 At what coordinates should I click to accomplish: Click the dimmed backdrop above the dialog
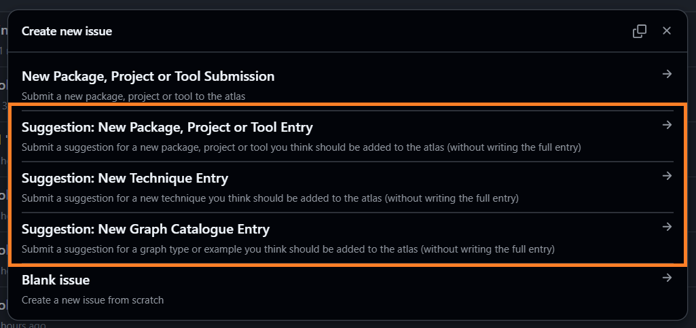click(340, 4)
